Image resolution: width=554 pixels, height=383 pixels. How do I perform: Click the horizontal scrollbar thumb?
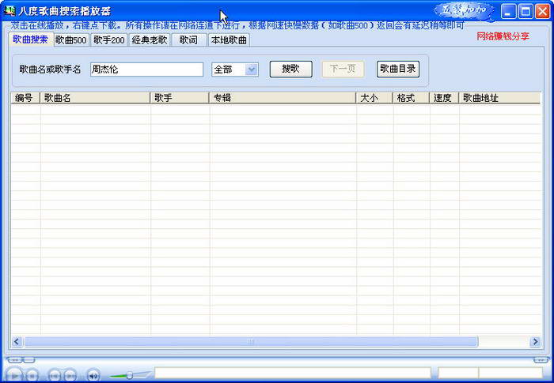[x=251, y=341]
